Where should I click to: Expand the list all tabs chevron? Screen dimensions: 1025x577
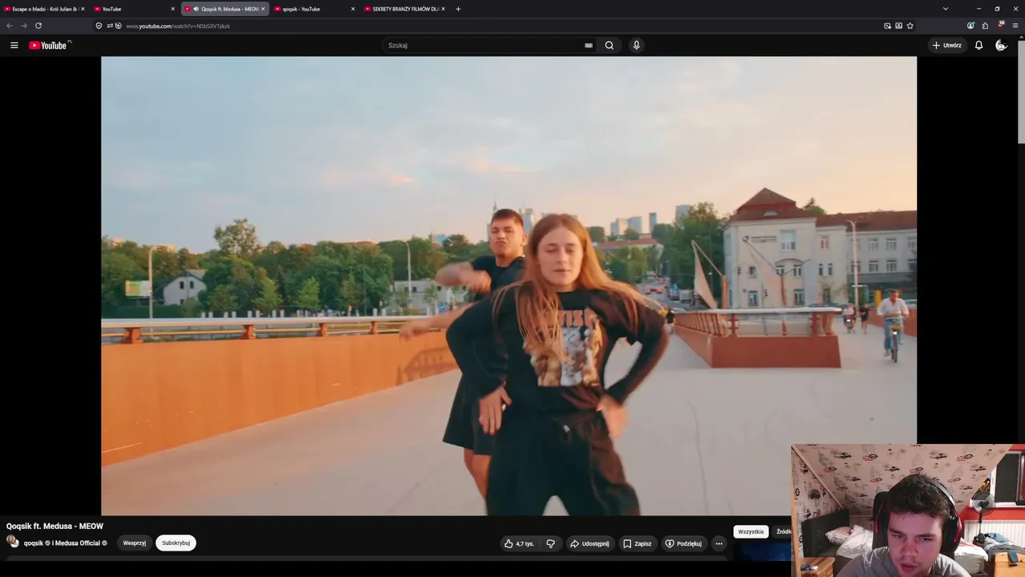click(x=946, y=9)
